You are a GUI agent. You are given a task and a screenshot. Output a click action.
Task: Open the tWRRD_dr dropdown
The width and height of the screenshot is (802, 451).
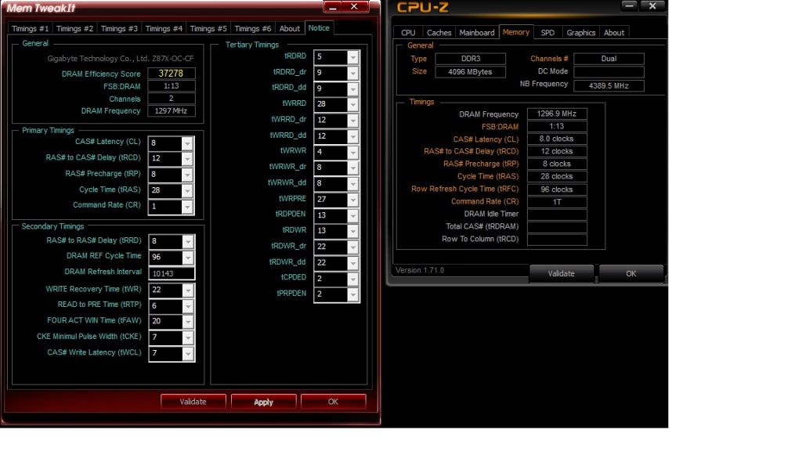pos(353,120)
